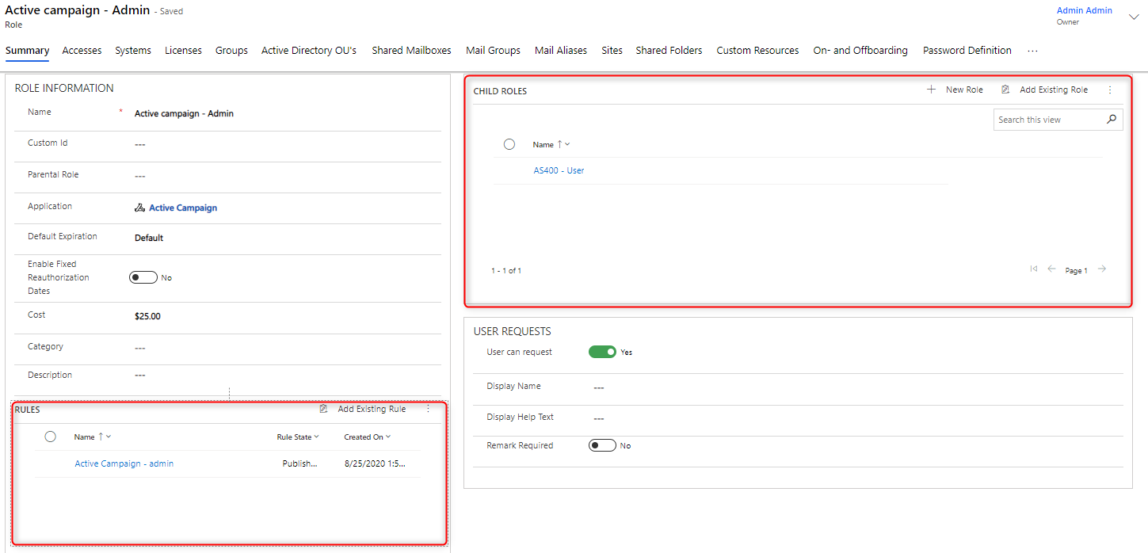Switch to the Licenses tab
The height and width of the screenshot is (553, 1148).
[183, 50]
